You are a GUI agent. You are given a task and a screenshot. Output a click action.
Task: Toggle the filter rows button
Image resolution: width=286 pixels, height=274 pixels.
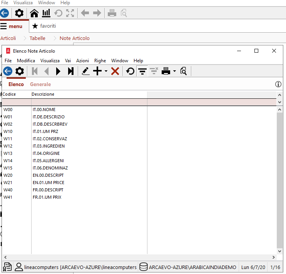[x=142, y=71]
